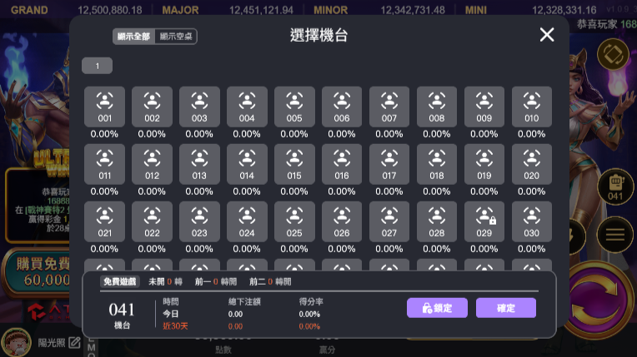
Task: Open page 1 tab of machines
Action: (97, 66)
